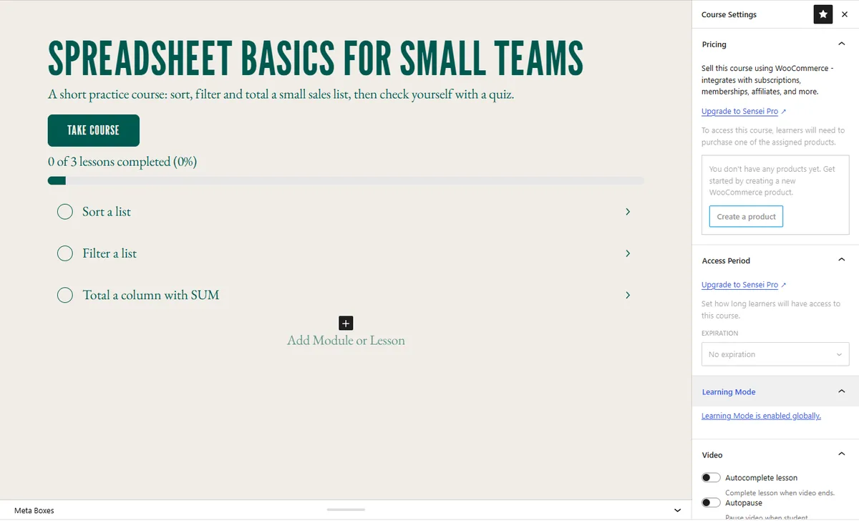Close the Course Settings sidebar
The height and width of the screenshot is (521, 859).
[x=845, y=14]
